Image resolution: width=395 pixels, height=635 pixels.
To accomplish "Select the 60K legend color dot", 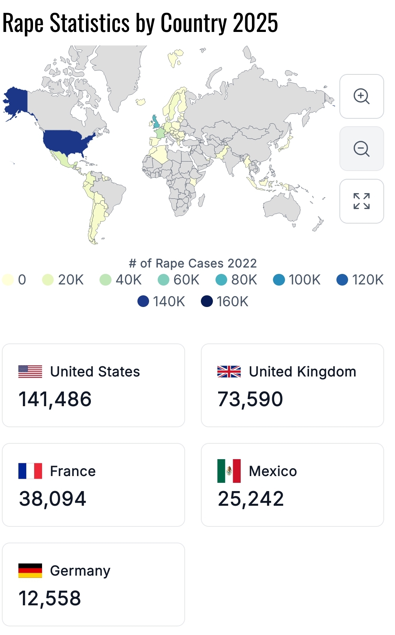I will (x=163, y=280).
